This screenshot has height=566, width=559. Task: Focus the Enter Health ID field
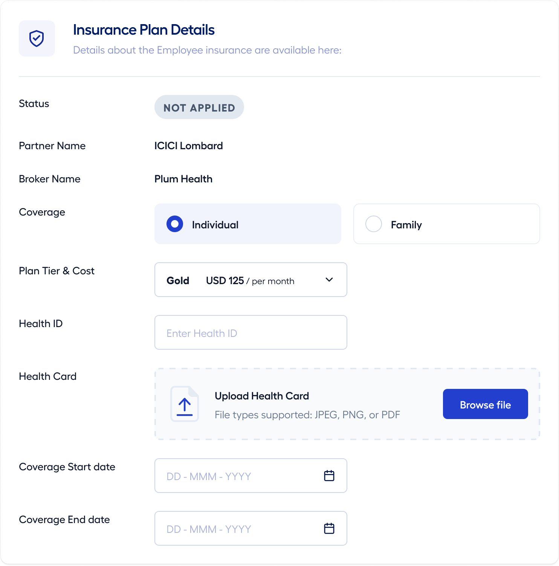click(x=251, y=332)
